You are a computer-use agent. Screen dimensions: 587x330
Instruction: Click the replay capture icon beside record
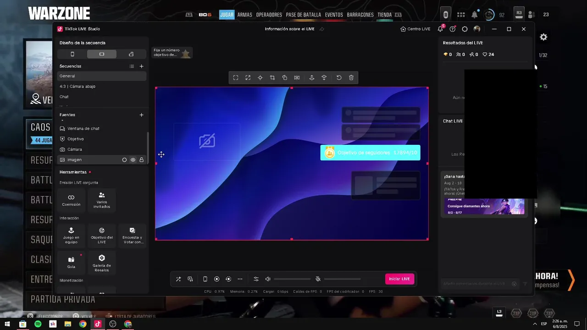(x=228, y=279)
